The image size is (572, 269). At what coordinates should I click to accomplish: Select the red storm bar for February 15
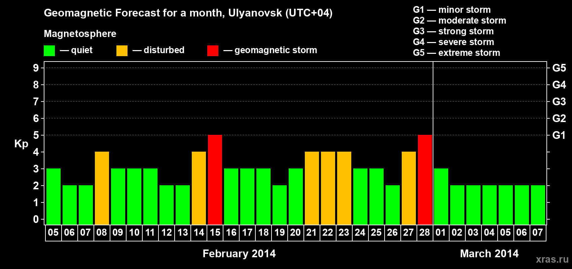[215, 180]
